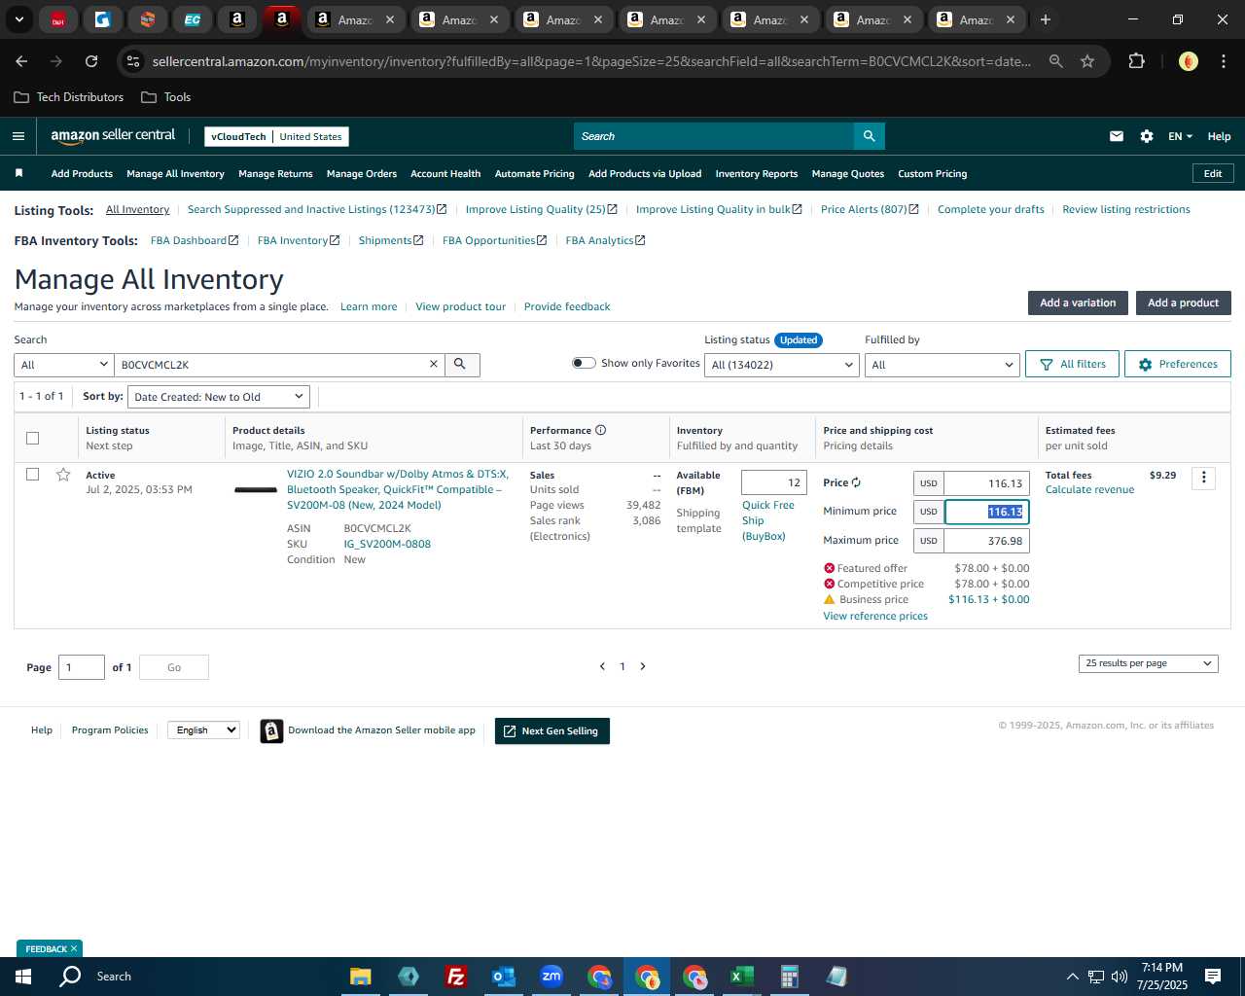This screenshot has width=1245, height=996.
Task: Open Chrome extensions puzzle icon
Action: click(1136, 61)
